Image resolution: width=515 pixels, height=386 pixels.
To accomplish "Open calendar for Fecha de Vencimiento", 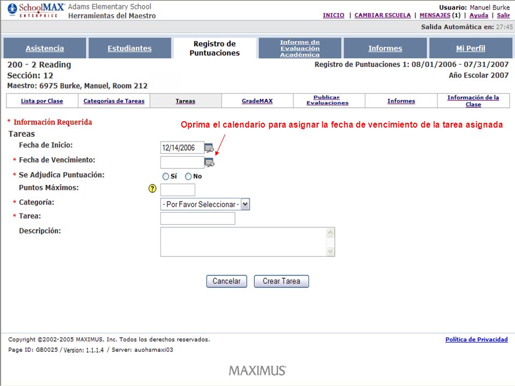I will pyautogui.click(x=209, y=162).
